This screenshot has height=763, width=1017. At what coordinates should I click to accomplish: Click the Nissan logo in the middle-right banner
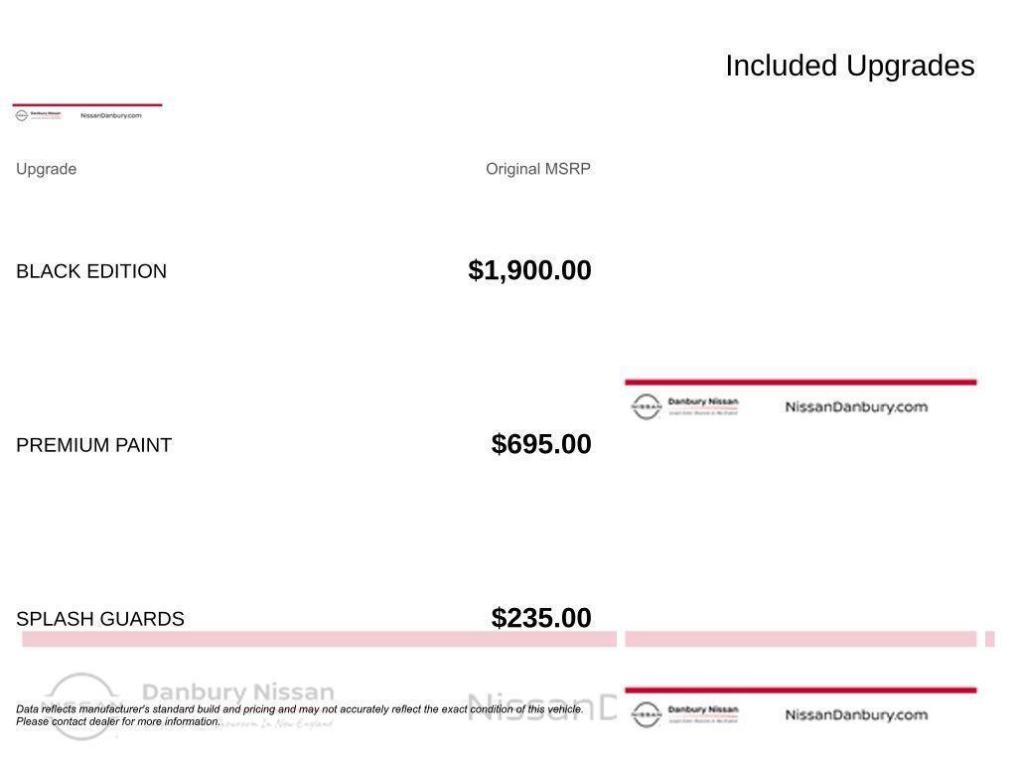646,406
